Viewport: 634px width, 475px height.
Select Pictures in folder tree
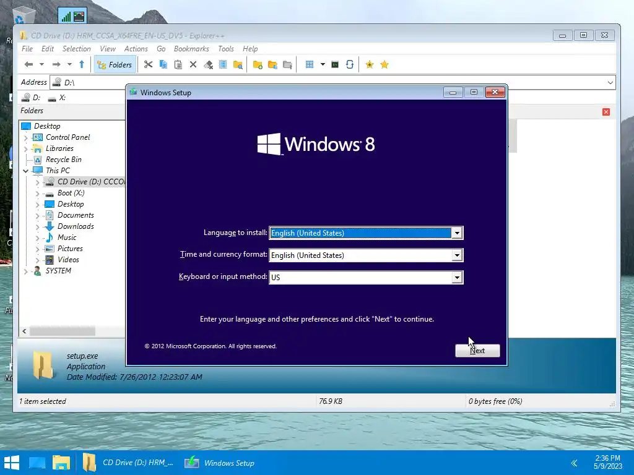[70, 249]
